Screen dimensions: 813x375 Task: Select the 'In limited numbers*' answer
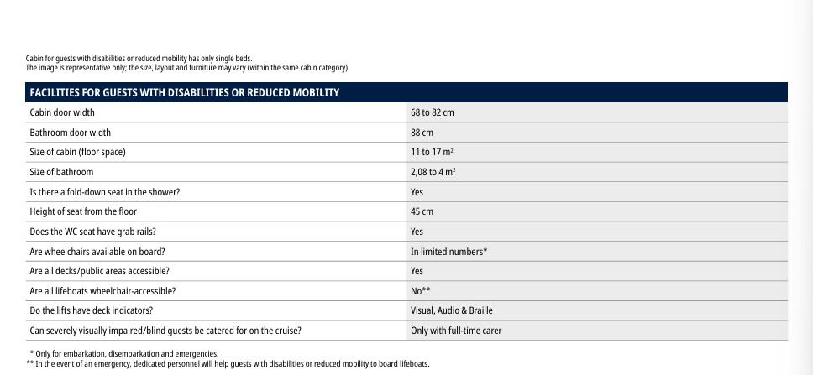pos(448,252)
